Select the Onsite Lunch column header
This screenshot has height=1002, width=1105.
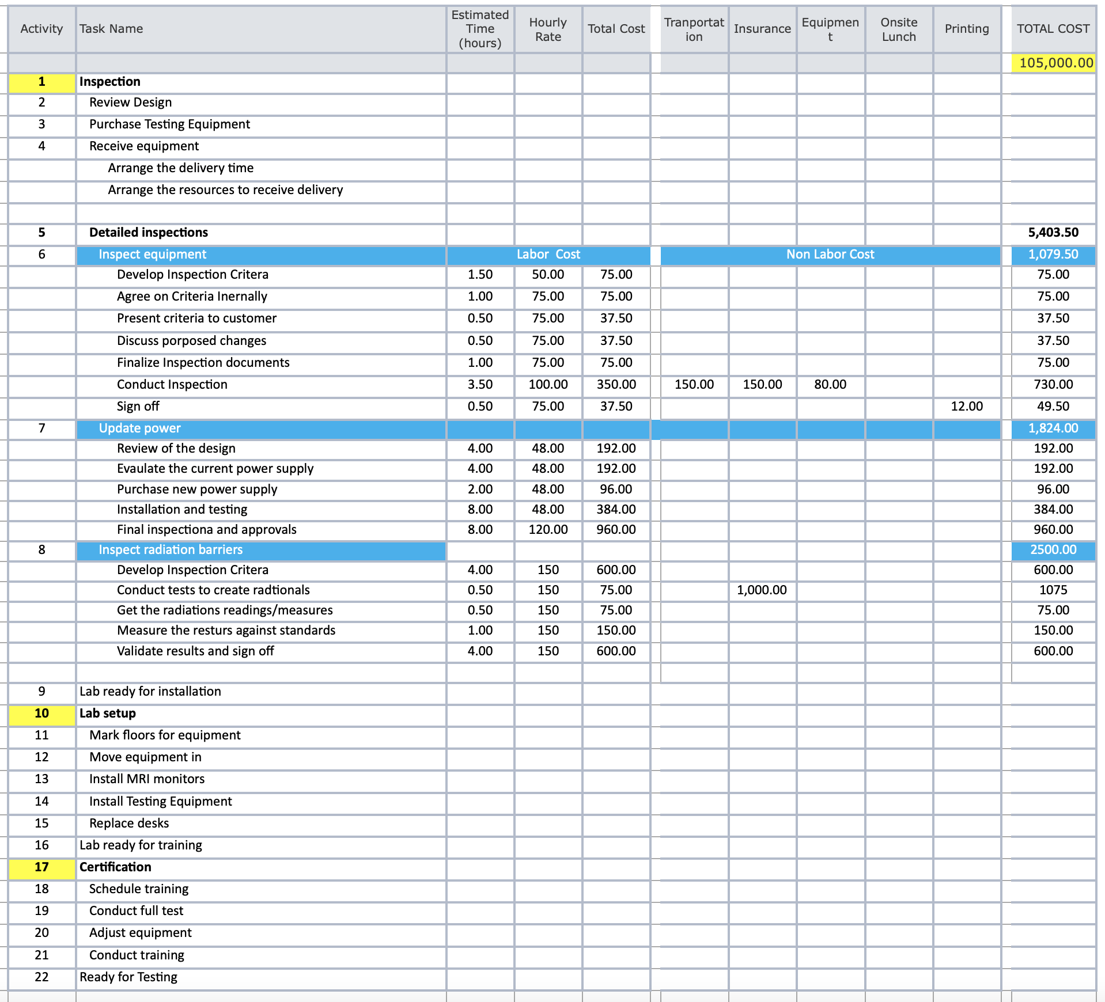click(899, 29)
